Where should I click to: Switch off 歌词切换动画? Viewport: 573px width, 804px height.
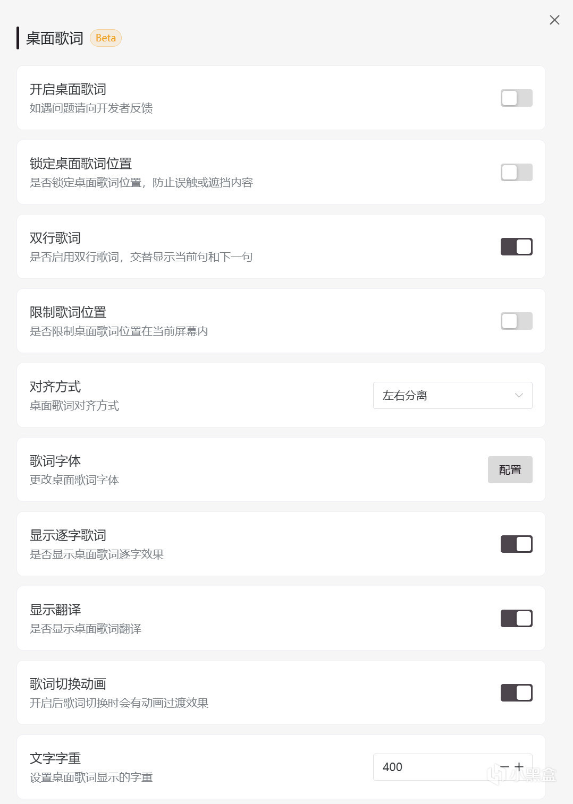click(516, 693)
